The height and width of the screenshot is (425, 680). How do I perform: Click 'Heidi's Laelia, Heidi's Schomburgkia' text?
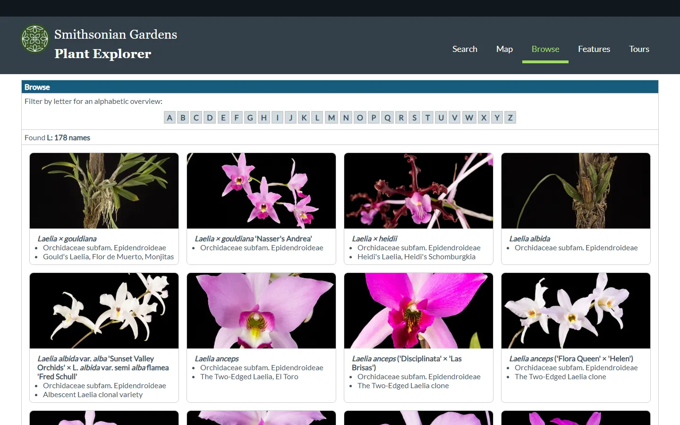pos(416,257)
